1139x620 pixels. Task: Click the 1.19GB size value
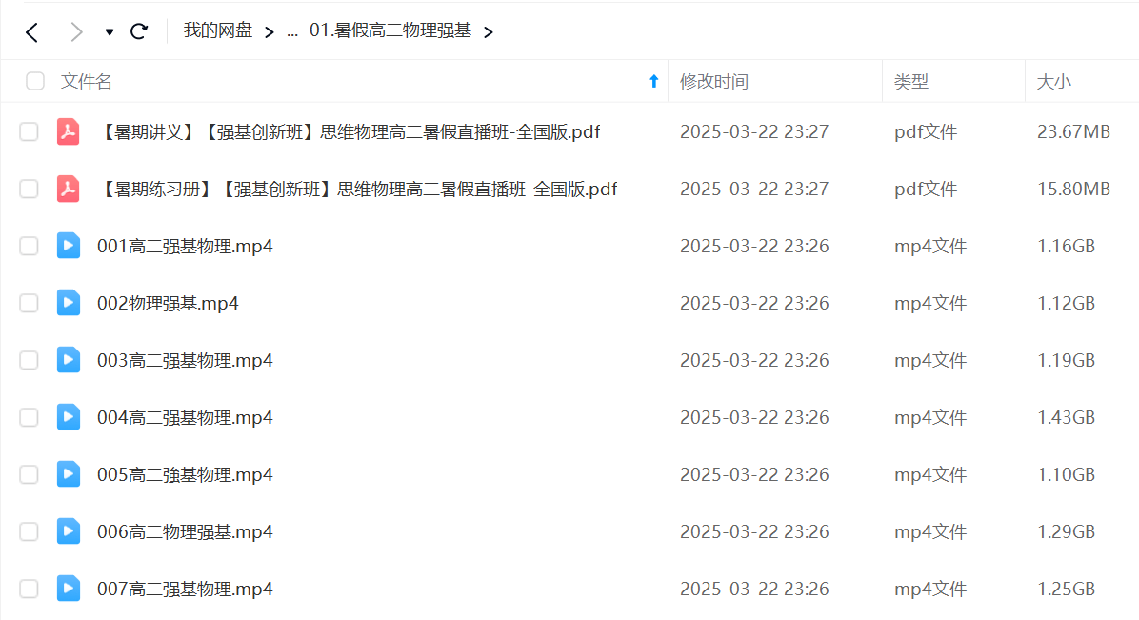point(1066,361)
